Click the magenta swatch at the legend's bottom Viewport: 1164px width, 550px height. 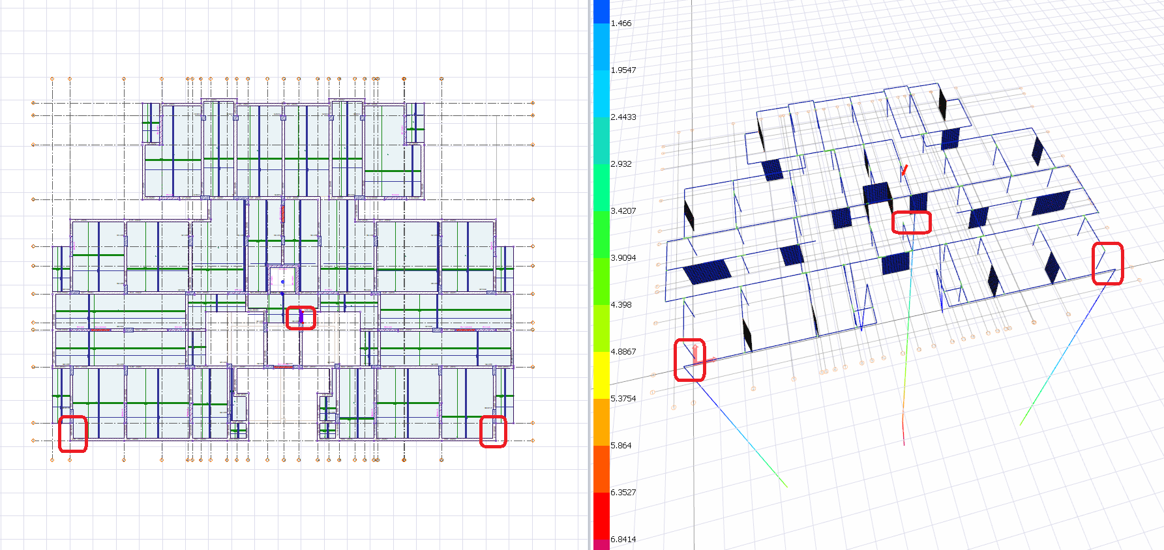click(601, 544)
